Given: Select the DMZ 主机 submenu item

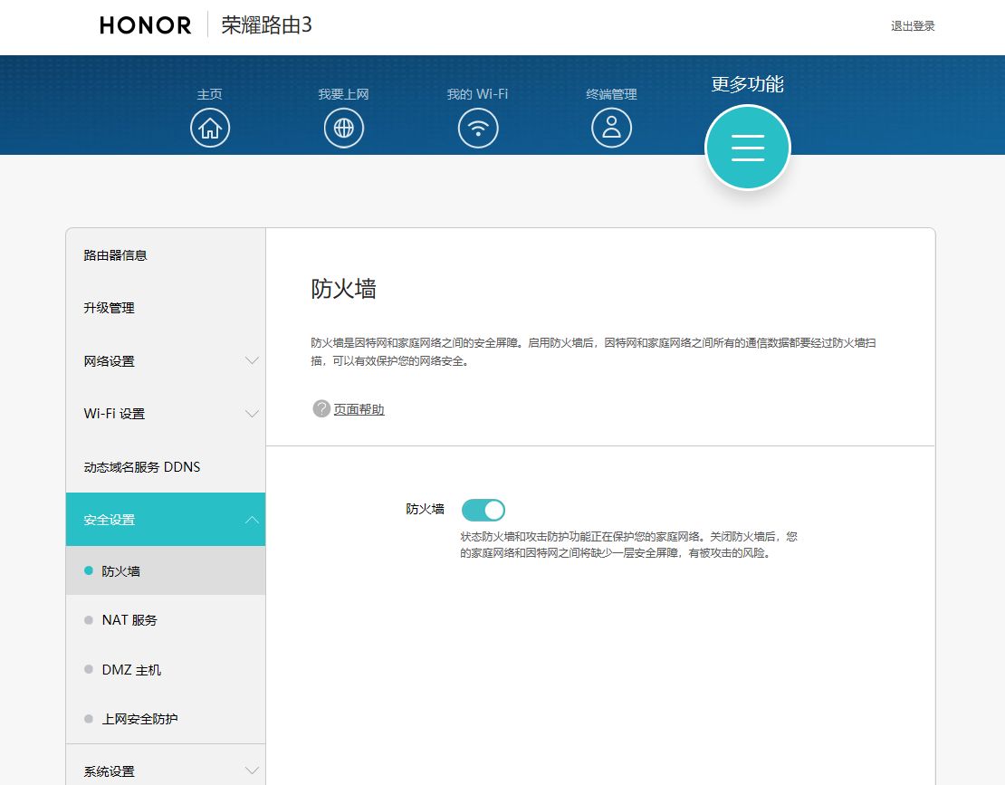Looking at the screenshot, I should point(166,670).
